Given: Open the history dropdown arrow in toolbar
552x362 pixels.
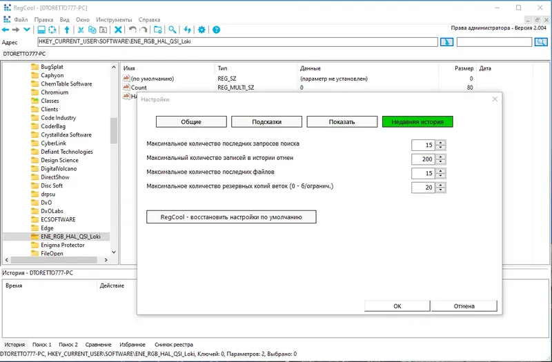Looking at the screenshot, I should point(27,30).
